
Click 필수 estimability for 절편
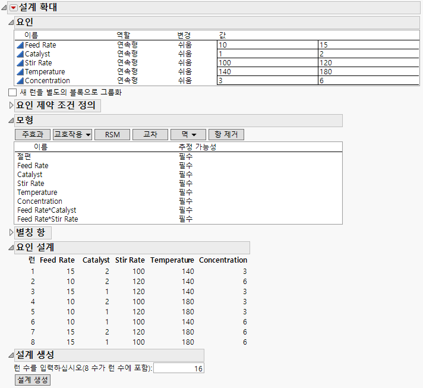[x=185, y=156]
